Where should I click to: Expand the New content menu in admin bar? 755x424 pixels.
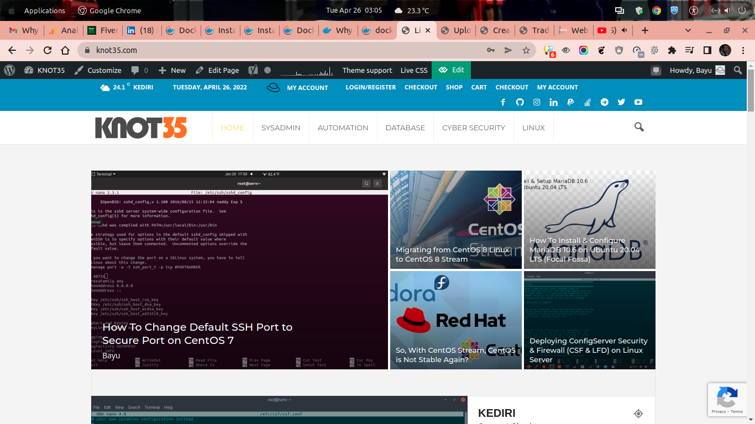click(172, 70)
